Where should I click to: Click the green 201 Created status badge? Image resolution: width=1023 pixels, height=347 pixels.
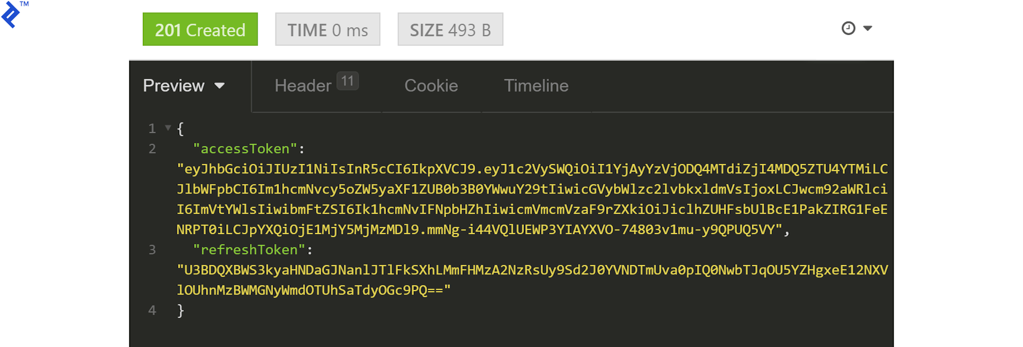coord(200,29)
